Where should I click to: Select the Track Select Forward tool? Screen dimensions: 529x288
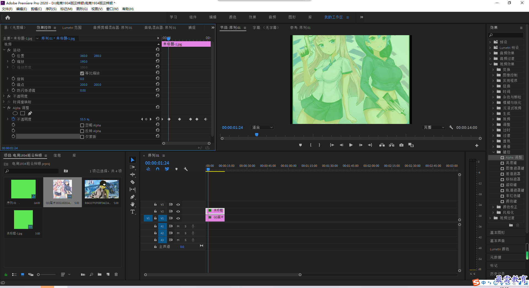point(133,167)
